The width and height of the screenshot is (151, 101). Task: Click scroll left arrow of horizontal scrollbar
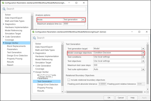pyautogui.click(x=65, y=92)
